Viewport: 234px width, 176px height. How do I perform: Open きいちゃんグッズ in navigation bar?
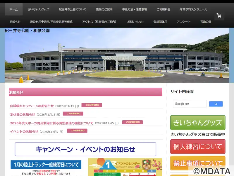point(38,9)
